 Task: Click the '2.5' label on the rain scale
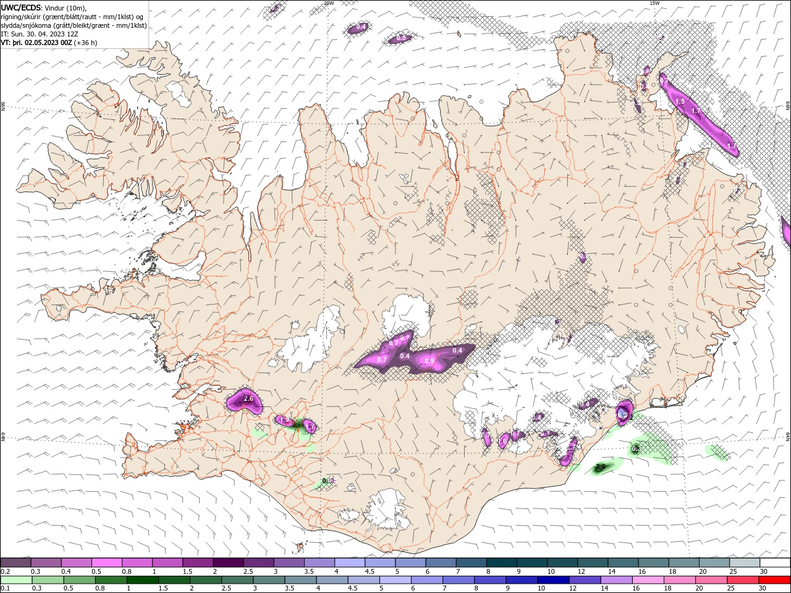[x=226, y=589]
